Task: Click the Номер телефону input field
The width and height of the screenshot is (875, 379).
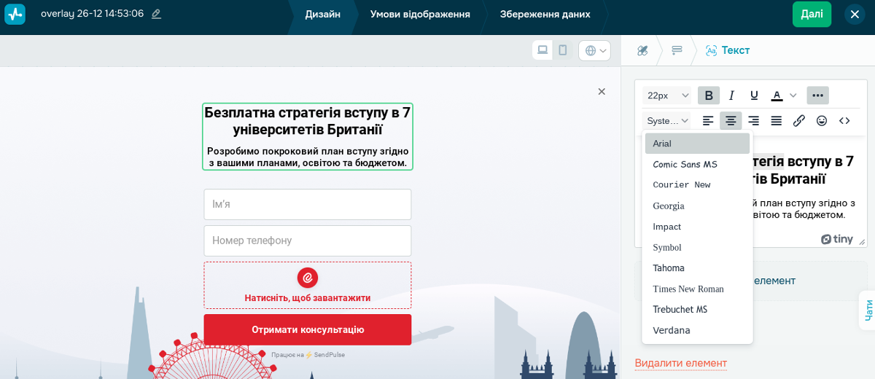Action: coord(308,241)
